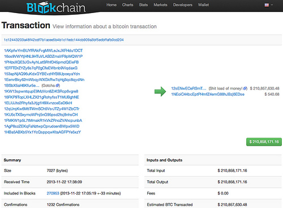Click the green $ 210,858,171.16 total button
This screenshot has height=208, width=283.
pyautogui.click(x=264, y=142)
